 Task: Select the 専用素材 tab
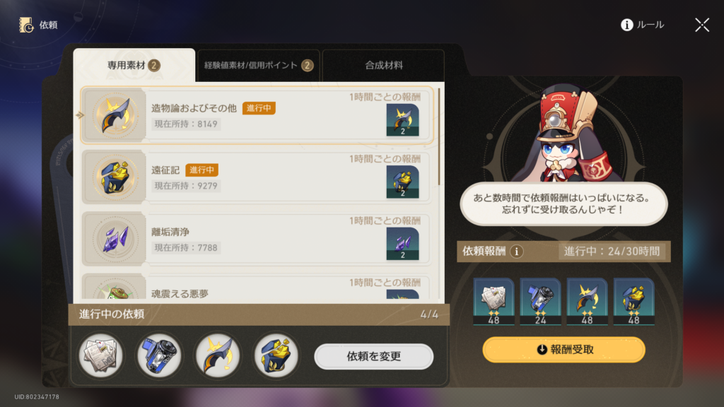click(134, 65)
